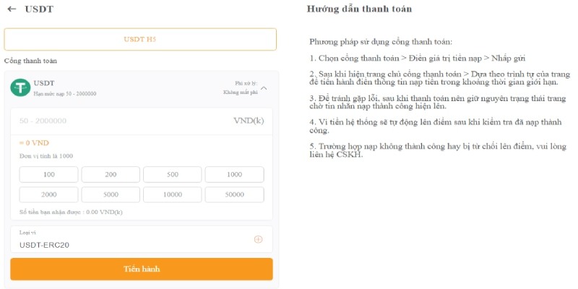Choose the 100 quick amount

click(x=49, y=174)
